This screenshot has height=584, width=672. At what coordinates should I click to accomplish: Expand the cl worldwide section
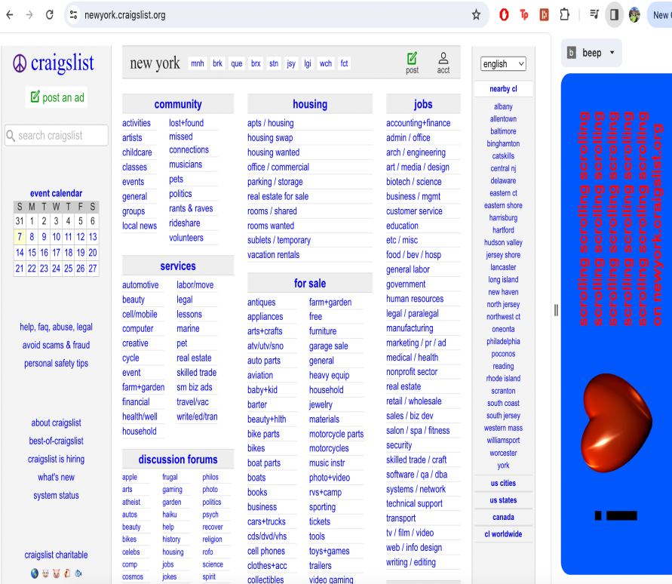[503, 534]
